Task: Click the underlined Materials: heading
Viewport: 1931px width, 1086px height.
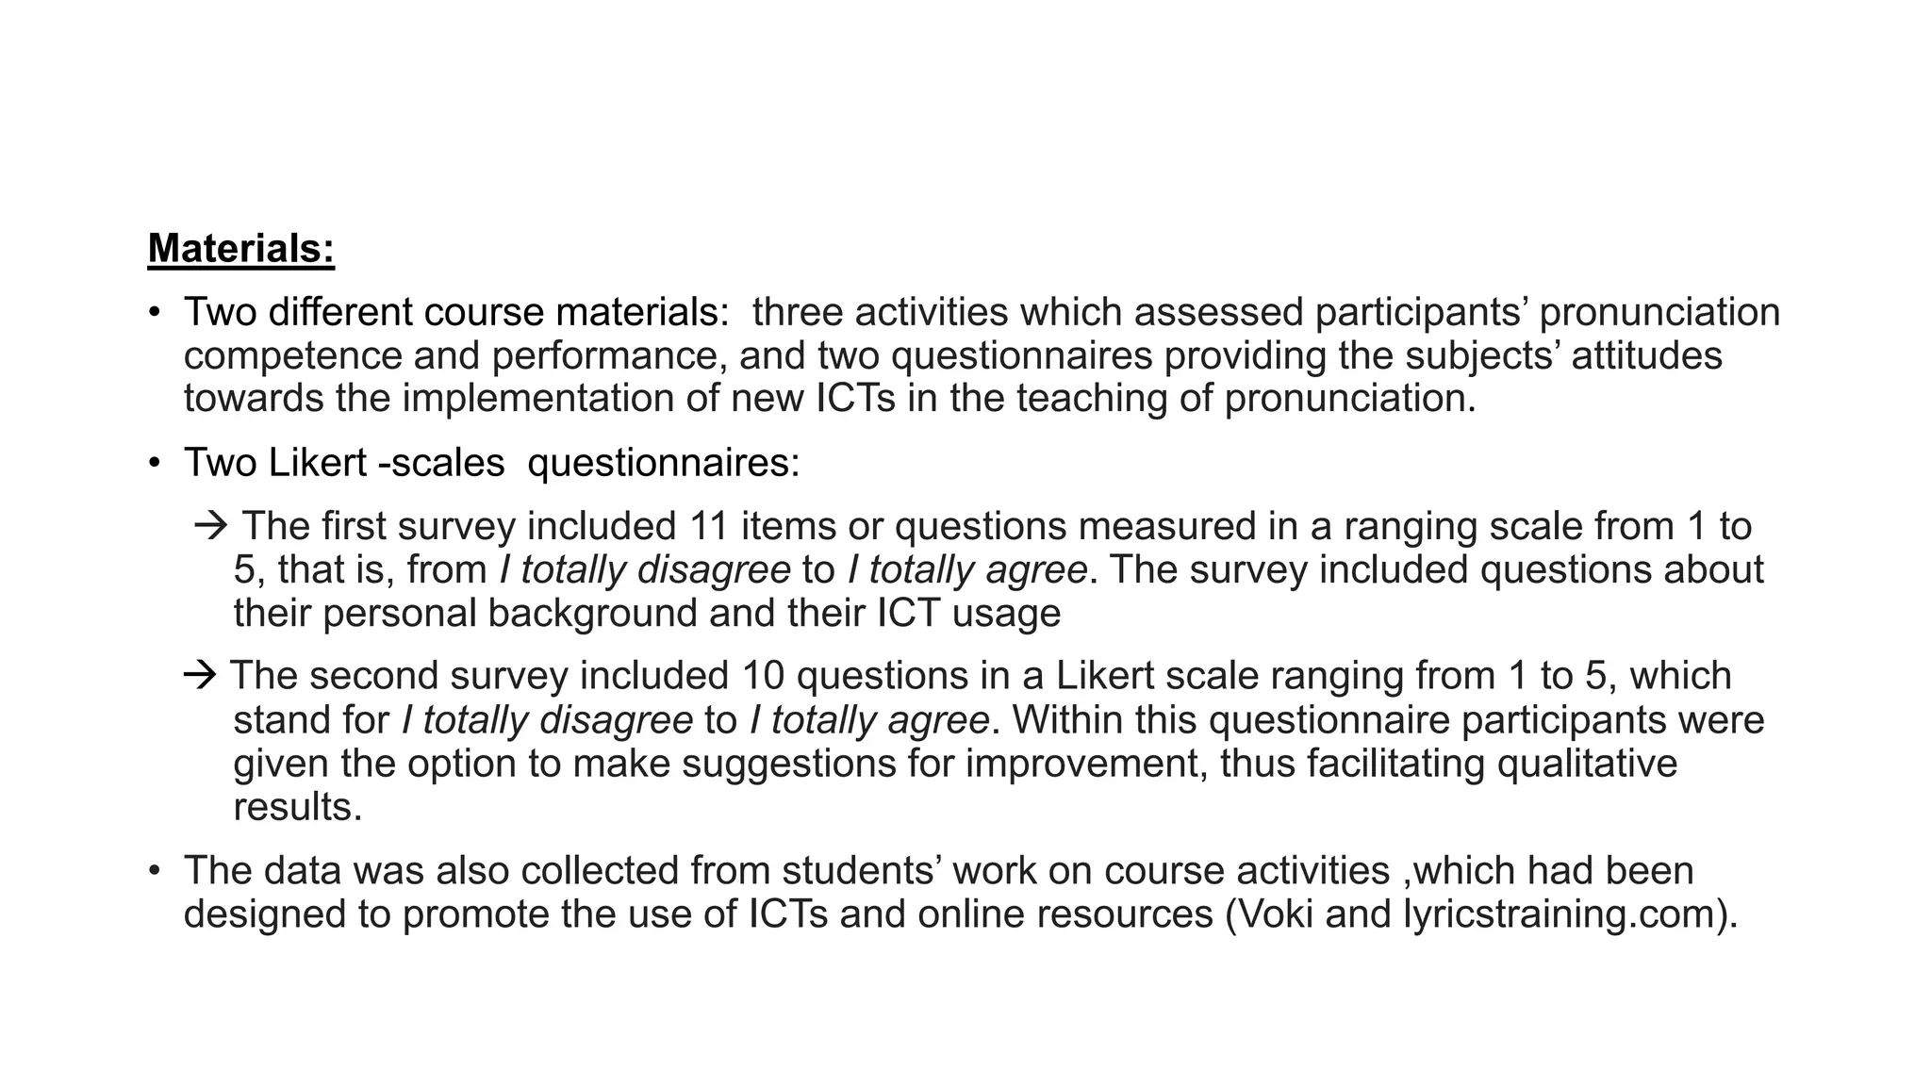Action: pos(241,249)
